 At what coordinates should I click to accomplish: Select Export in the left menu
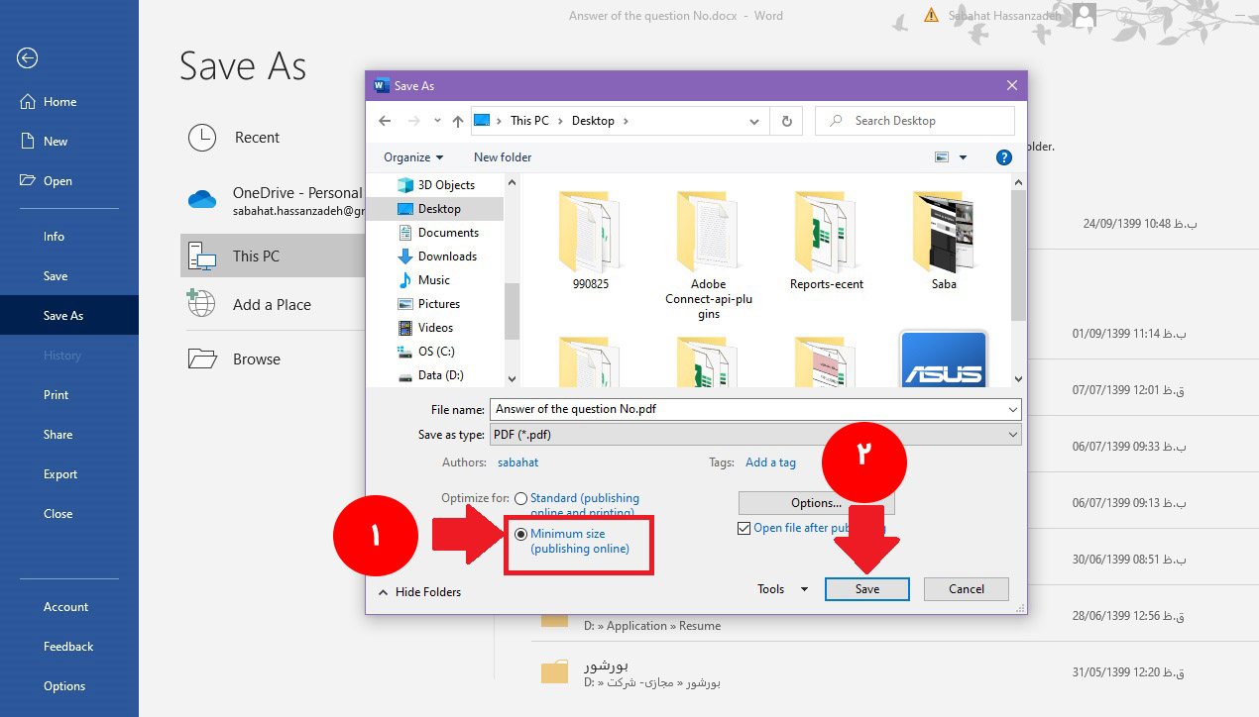(x=60, y=474)
